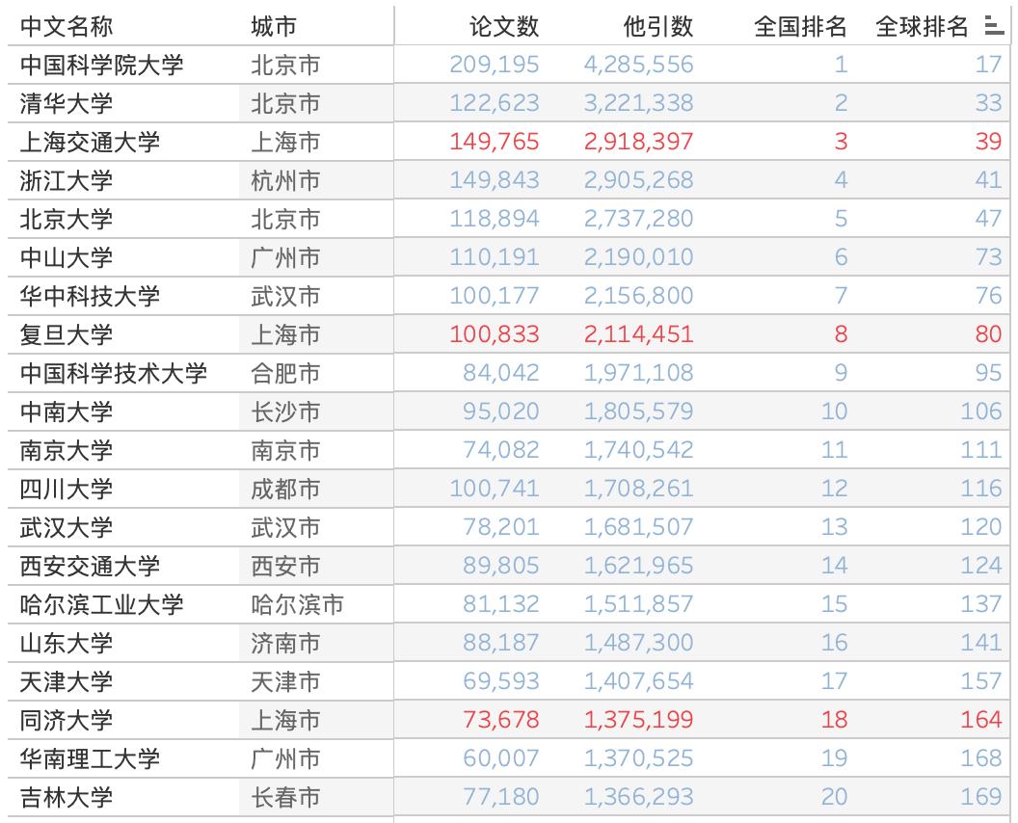Click global rank value 33
Screen dimensions: 1018x823
tap(988, 102)
